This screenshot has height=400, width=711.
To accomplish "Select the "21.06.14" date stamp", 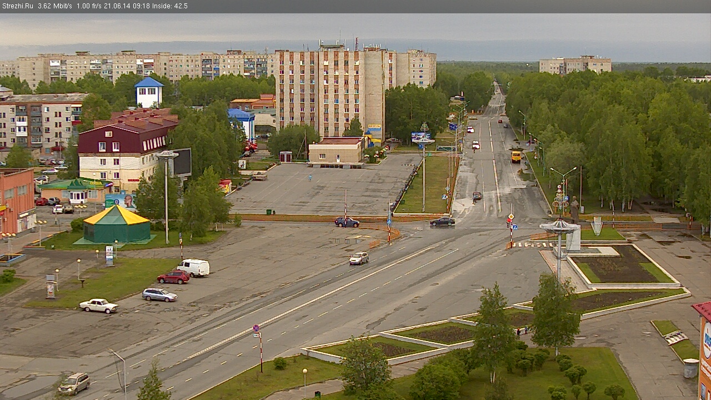I will 117,6.
